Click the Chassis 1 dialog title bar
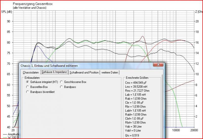The height and width of the screenshot is (139, 203). (76, 66)
